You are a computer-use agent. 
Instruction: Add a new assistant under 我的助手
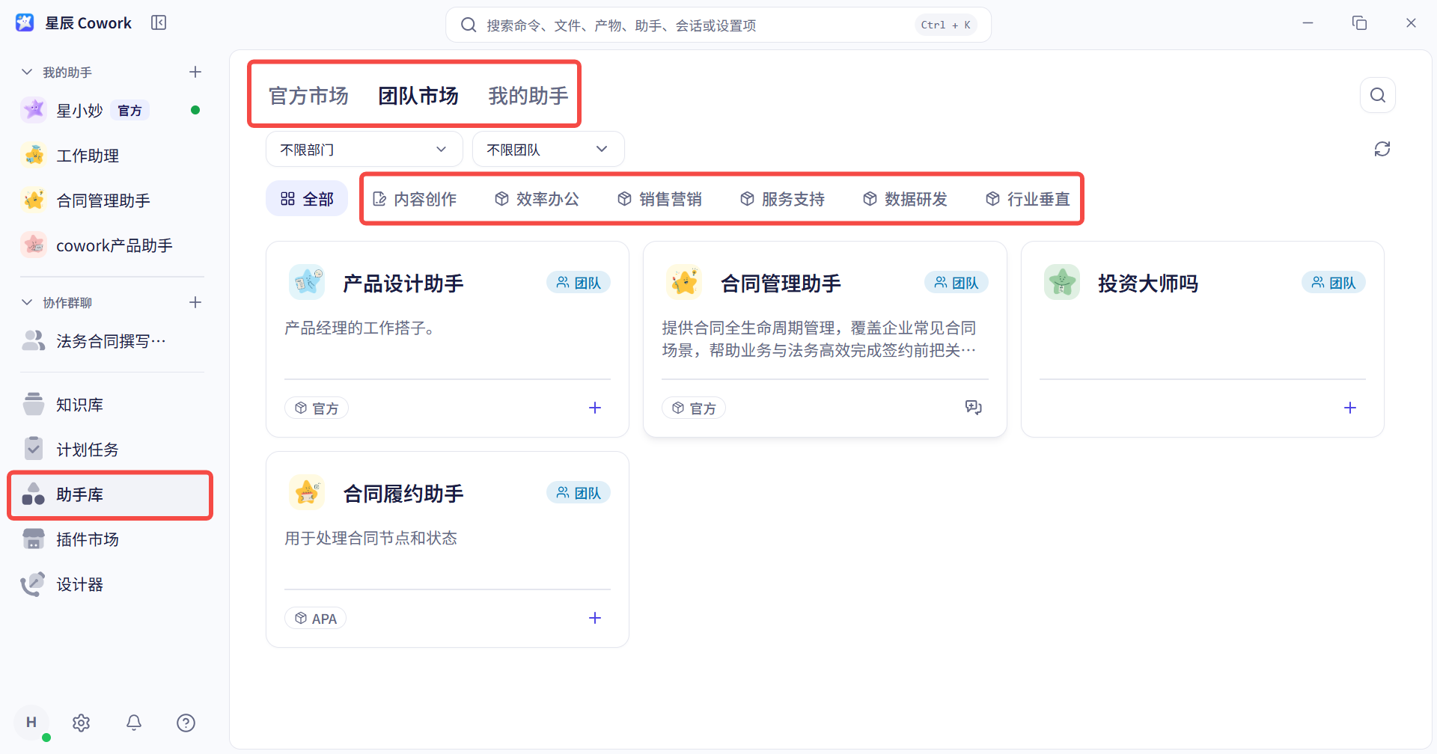(x=195, y=72)
